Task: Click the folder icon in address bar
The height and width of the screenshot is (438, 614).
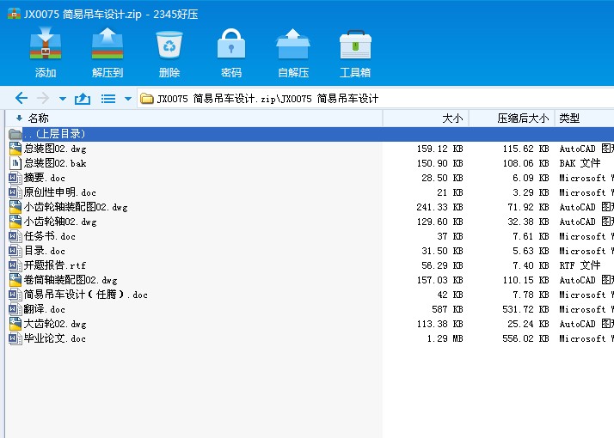Action: pos(147,99)
